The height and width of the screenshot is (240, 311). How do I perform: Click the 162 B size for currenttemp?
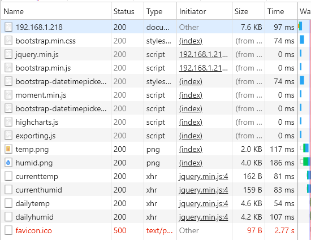(x=253, y=176)
